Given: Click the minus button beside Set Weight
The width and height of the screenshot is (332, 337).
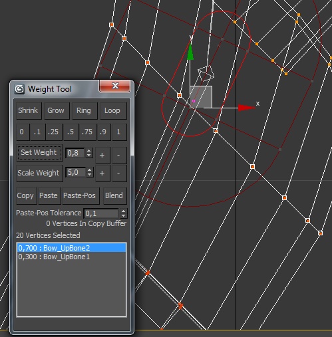Looking at the screenshot, I should click(118, 155).
